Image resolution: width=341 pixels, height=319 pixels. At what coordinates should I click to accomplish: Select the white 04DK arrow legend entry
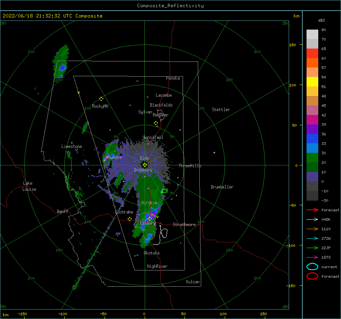(x=312, y=220)
